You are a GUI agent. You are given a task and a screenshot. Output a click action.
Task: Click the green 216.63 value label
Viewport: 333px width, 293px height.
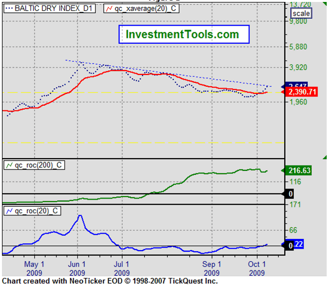297,171
